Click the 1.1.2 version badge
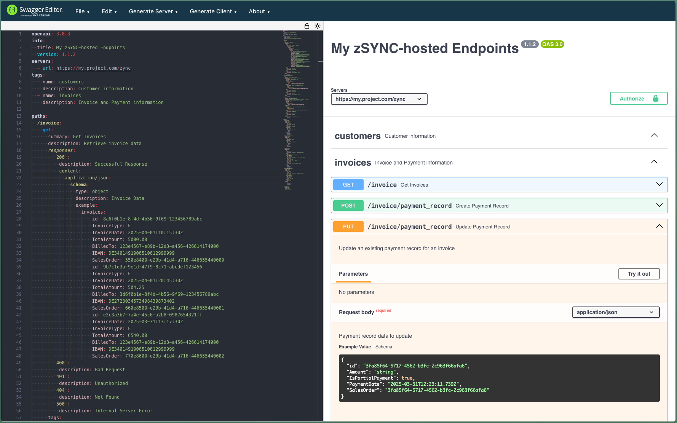677x423 pixels. (530, 44)
